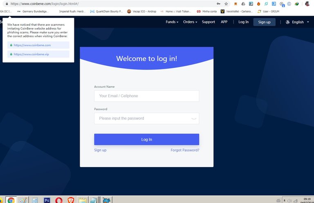Click the coinbene.com verified address link
The width and height of the screenshot is (314, 203).
38,45
